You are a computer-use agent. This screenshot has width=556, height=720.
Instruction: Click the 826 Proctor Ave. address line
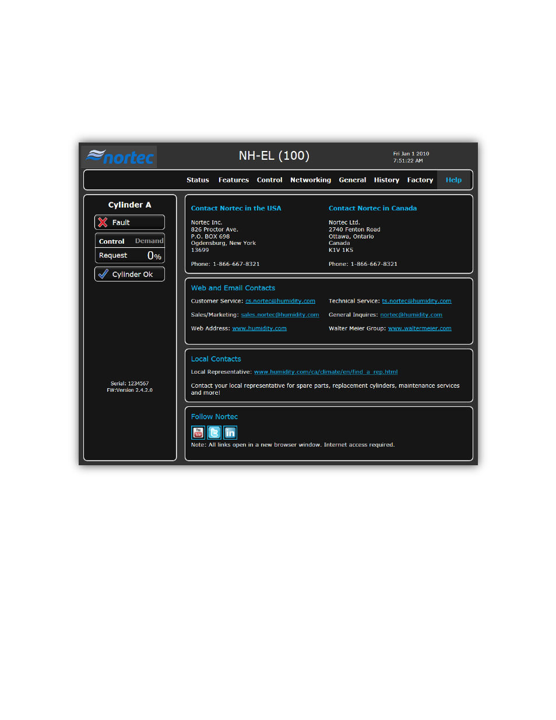point(214,230)
